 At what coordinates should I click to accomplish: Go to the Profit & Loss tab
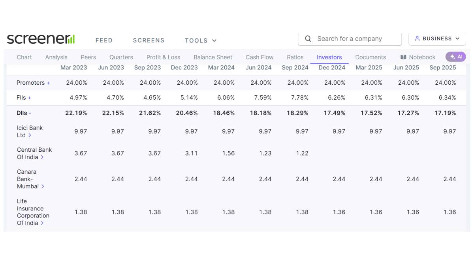[163, 57]
